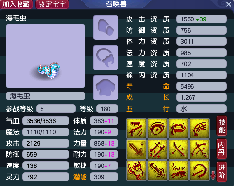The width and height of the screenshot is (234, 186).
Task: Click the 海毛虫 pet name field
Action: point(45,96)
